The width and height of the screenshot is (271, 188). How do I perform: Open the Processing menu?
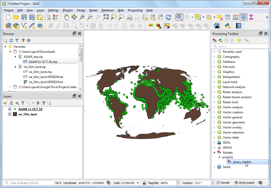click(135, 10)
